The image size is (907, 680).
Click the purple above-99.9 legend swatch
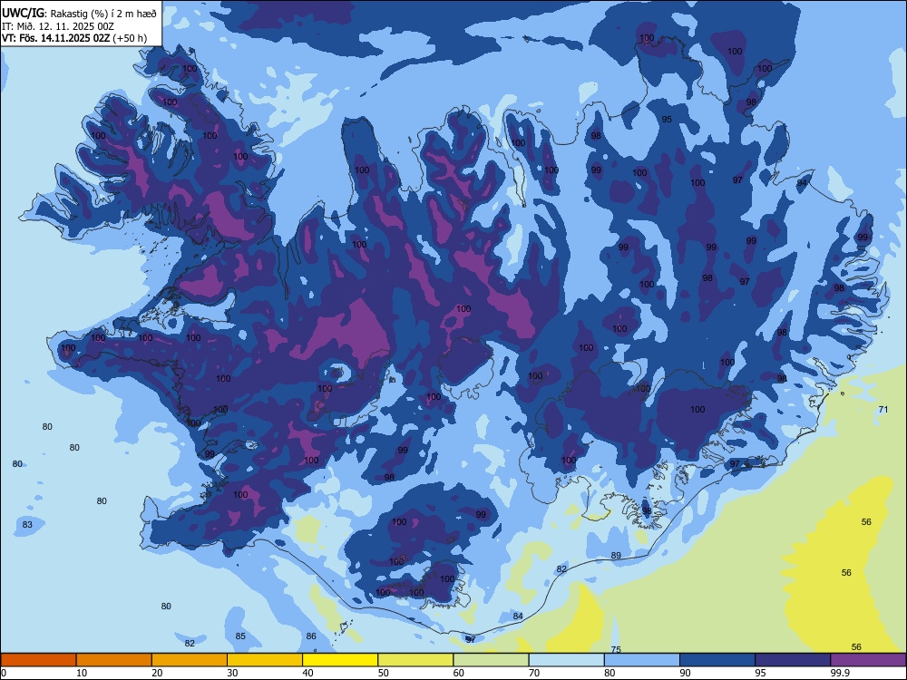868,660
